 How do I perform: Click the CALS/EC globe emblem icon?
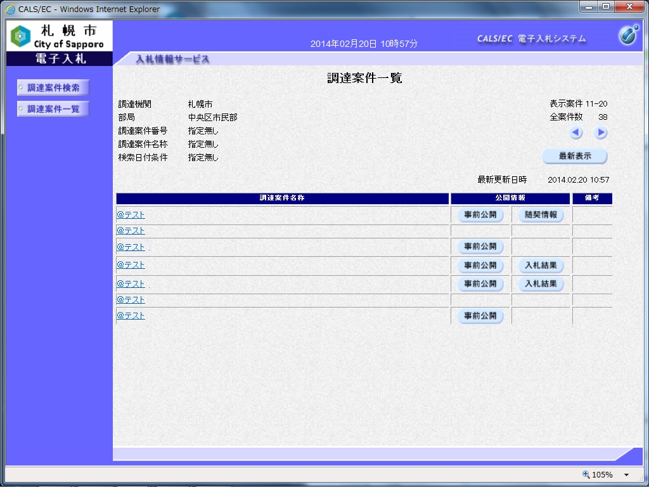point(629,34)
